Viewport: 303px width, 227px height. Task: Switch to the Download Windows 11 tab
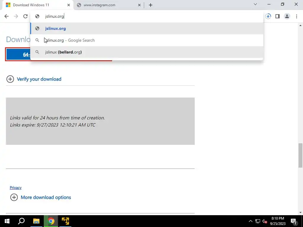[38, 5]
